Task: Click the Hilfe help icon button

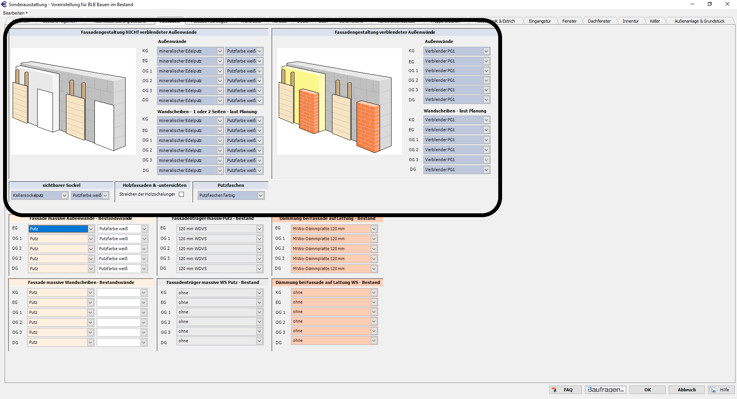Action: [720, 390]
